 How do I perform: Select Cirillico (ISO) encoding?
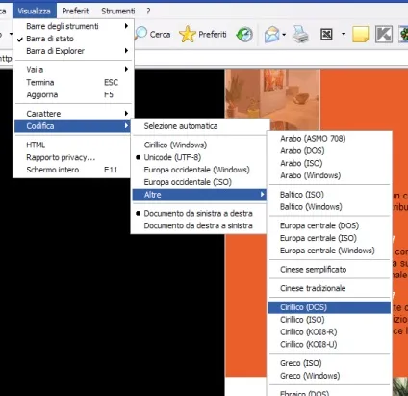[329, 320]
